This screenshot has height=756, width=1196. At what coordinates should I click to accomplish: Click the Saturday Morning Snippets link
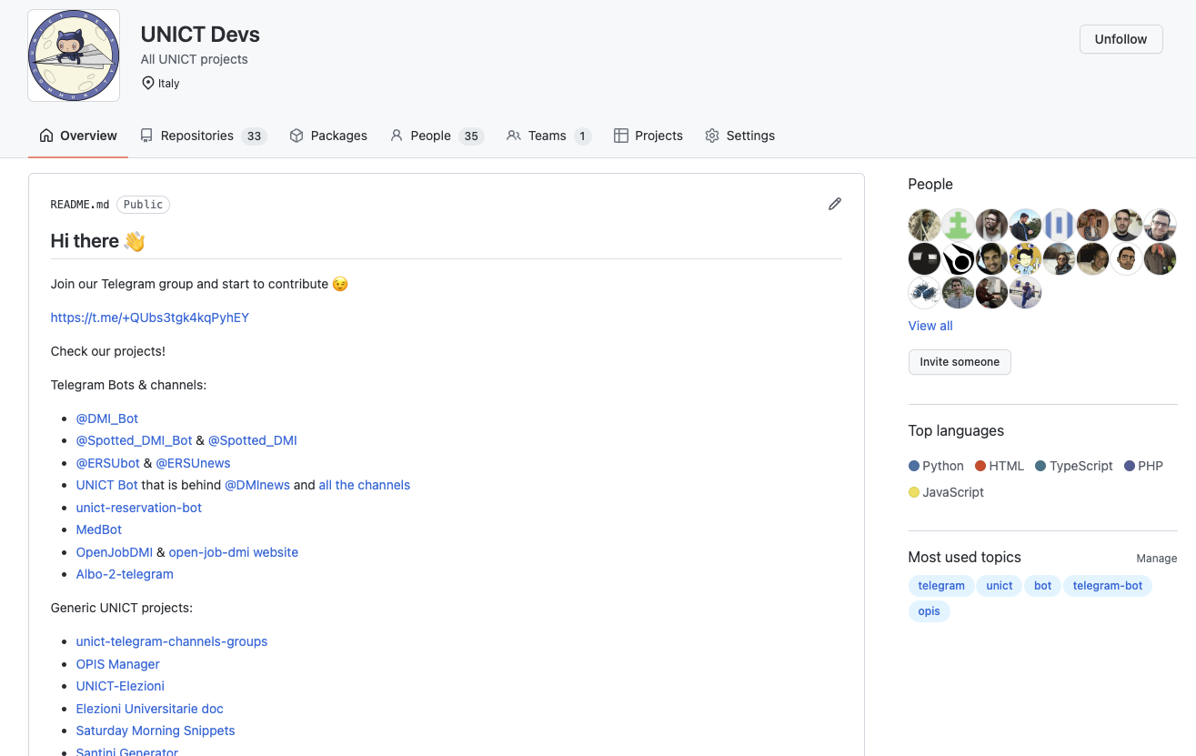[156, 731]
